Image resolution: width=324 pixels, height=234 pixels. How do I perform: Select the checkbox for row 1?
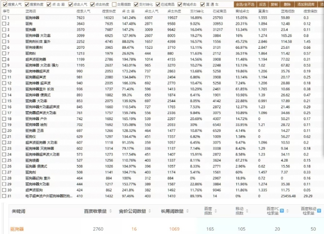pyautogui.click(x=4, y=18)
